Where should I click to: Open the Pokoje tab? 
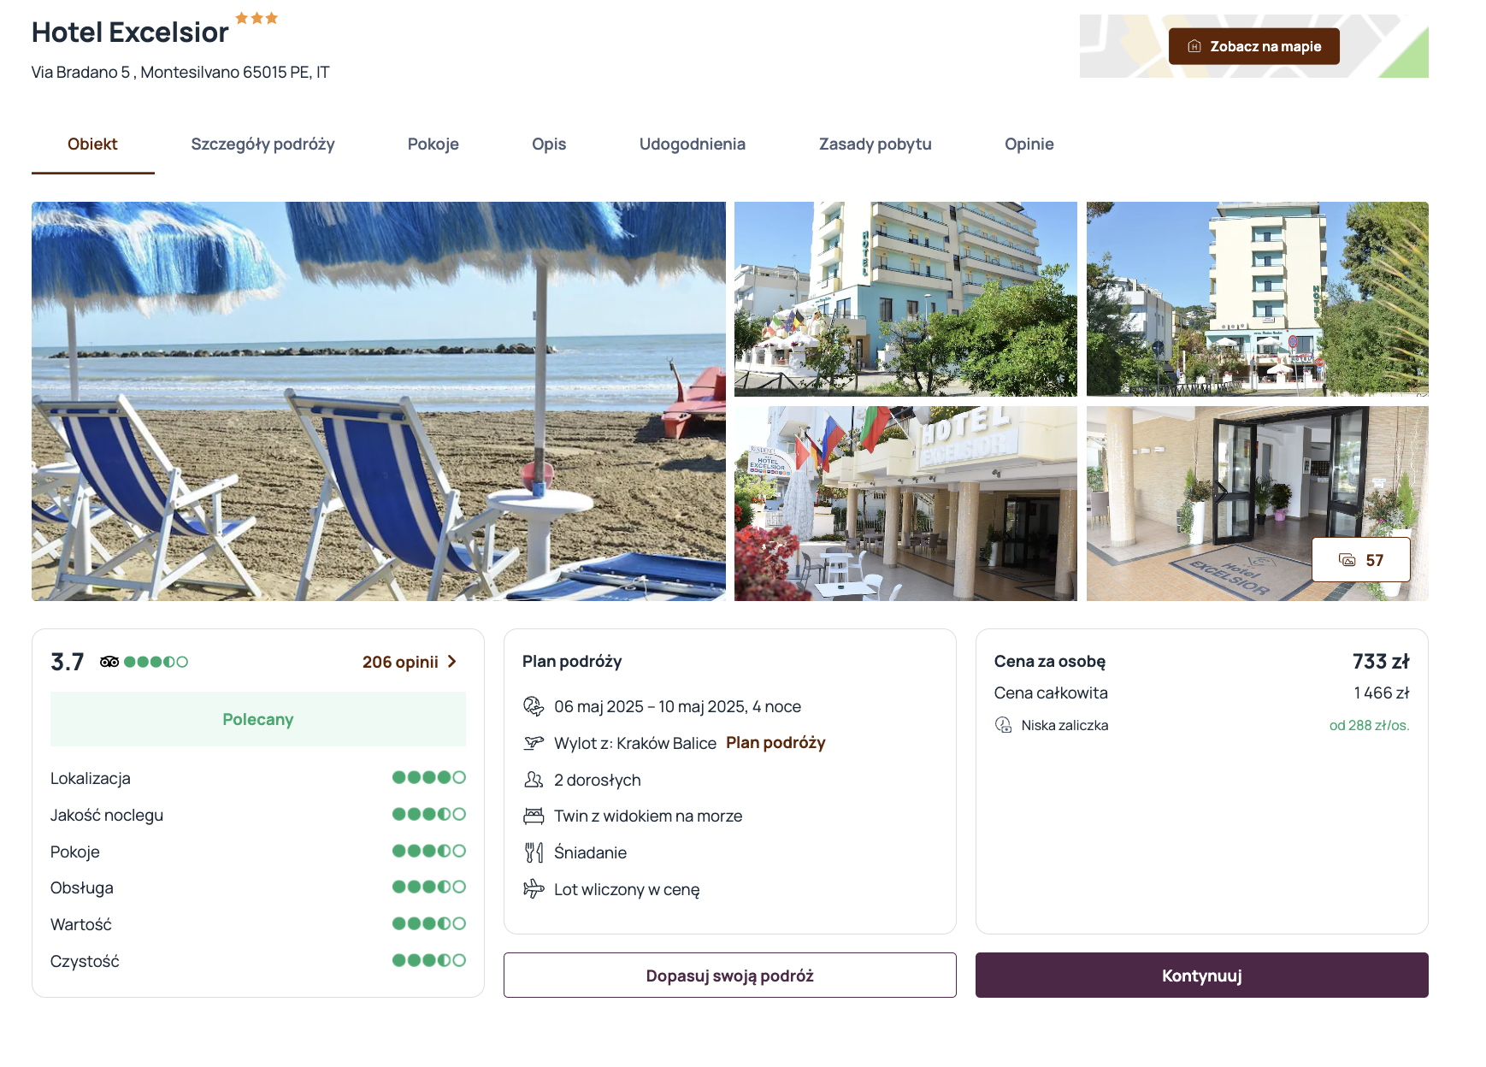tap(433, 144)
